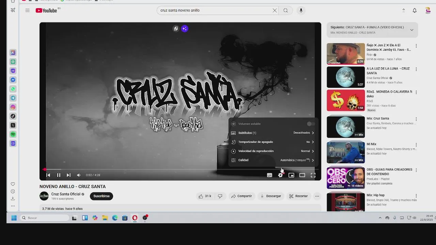This screenshot has width=436, height=245.
Task: Go to previous video
Action: [x=48, y=175]
